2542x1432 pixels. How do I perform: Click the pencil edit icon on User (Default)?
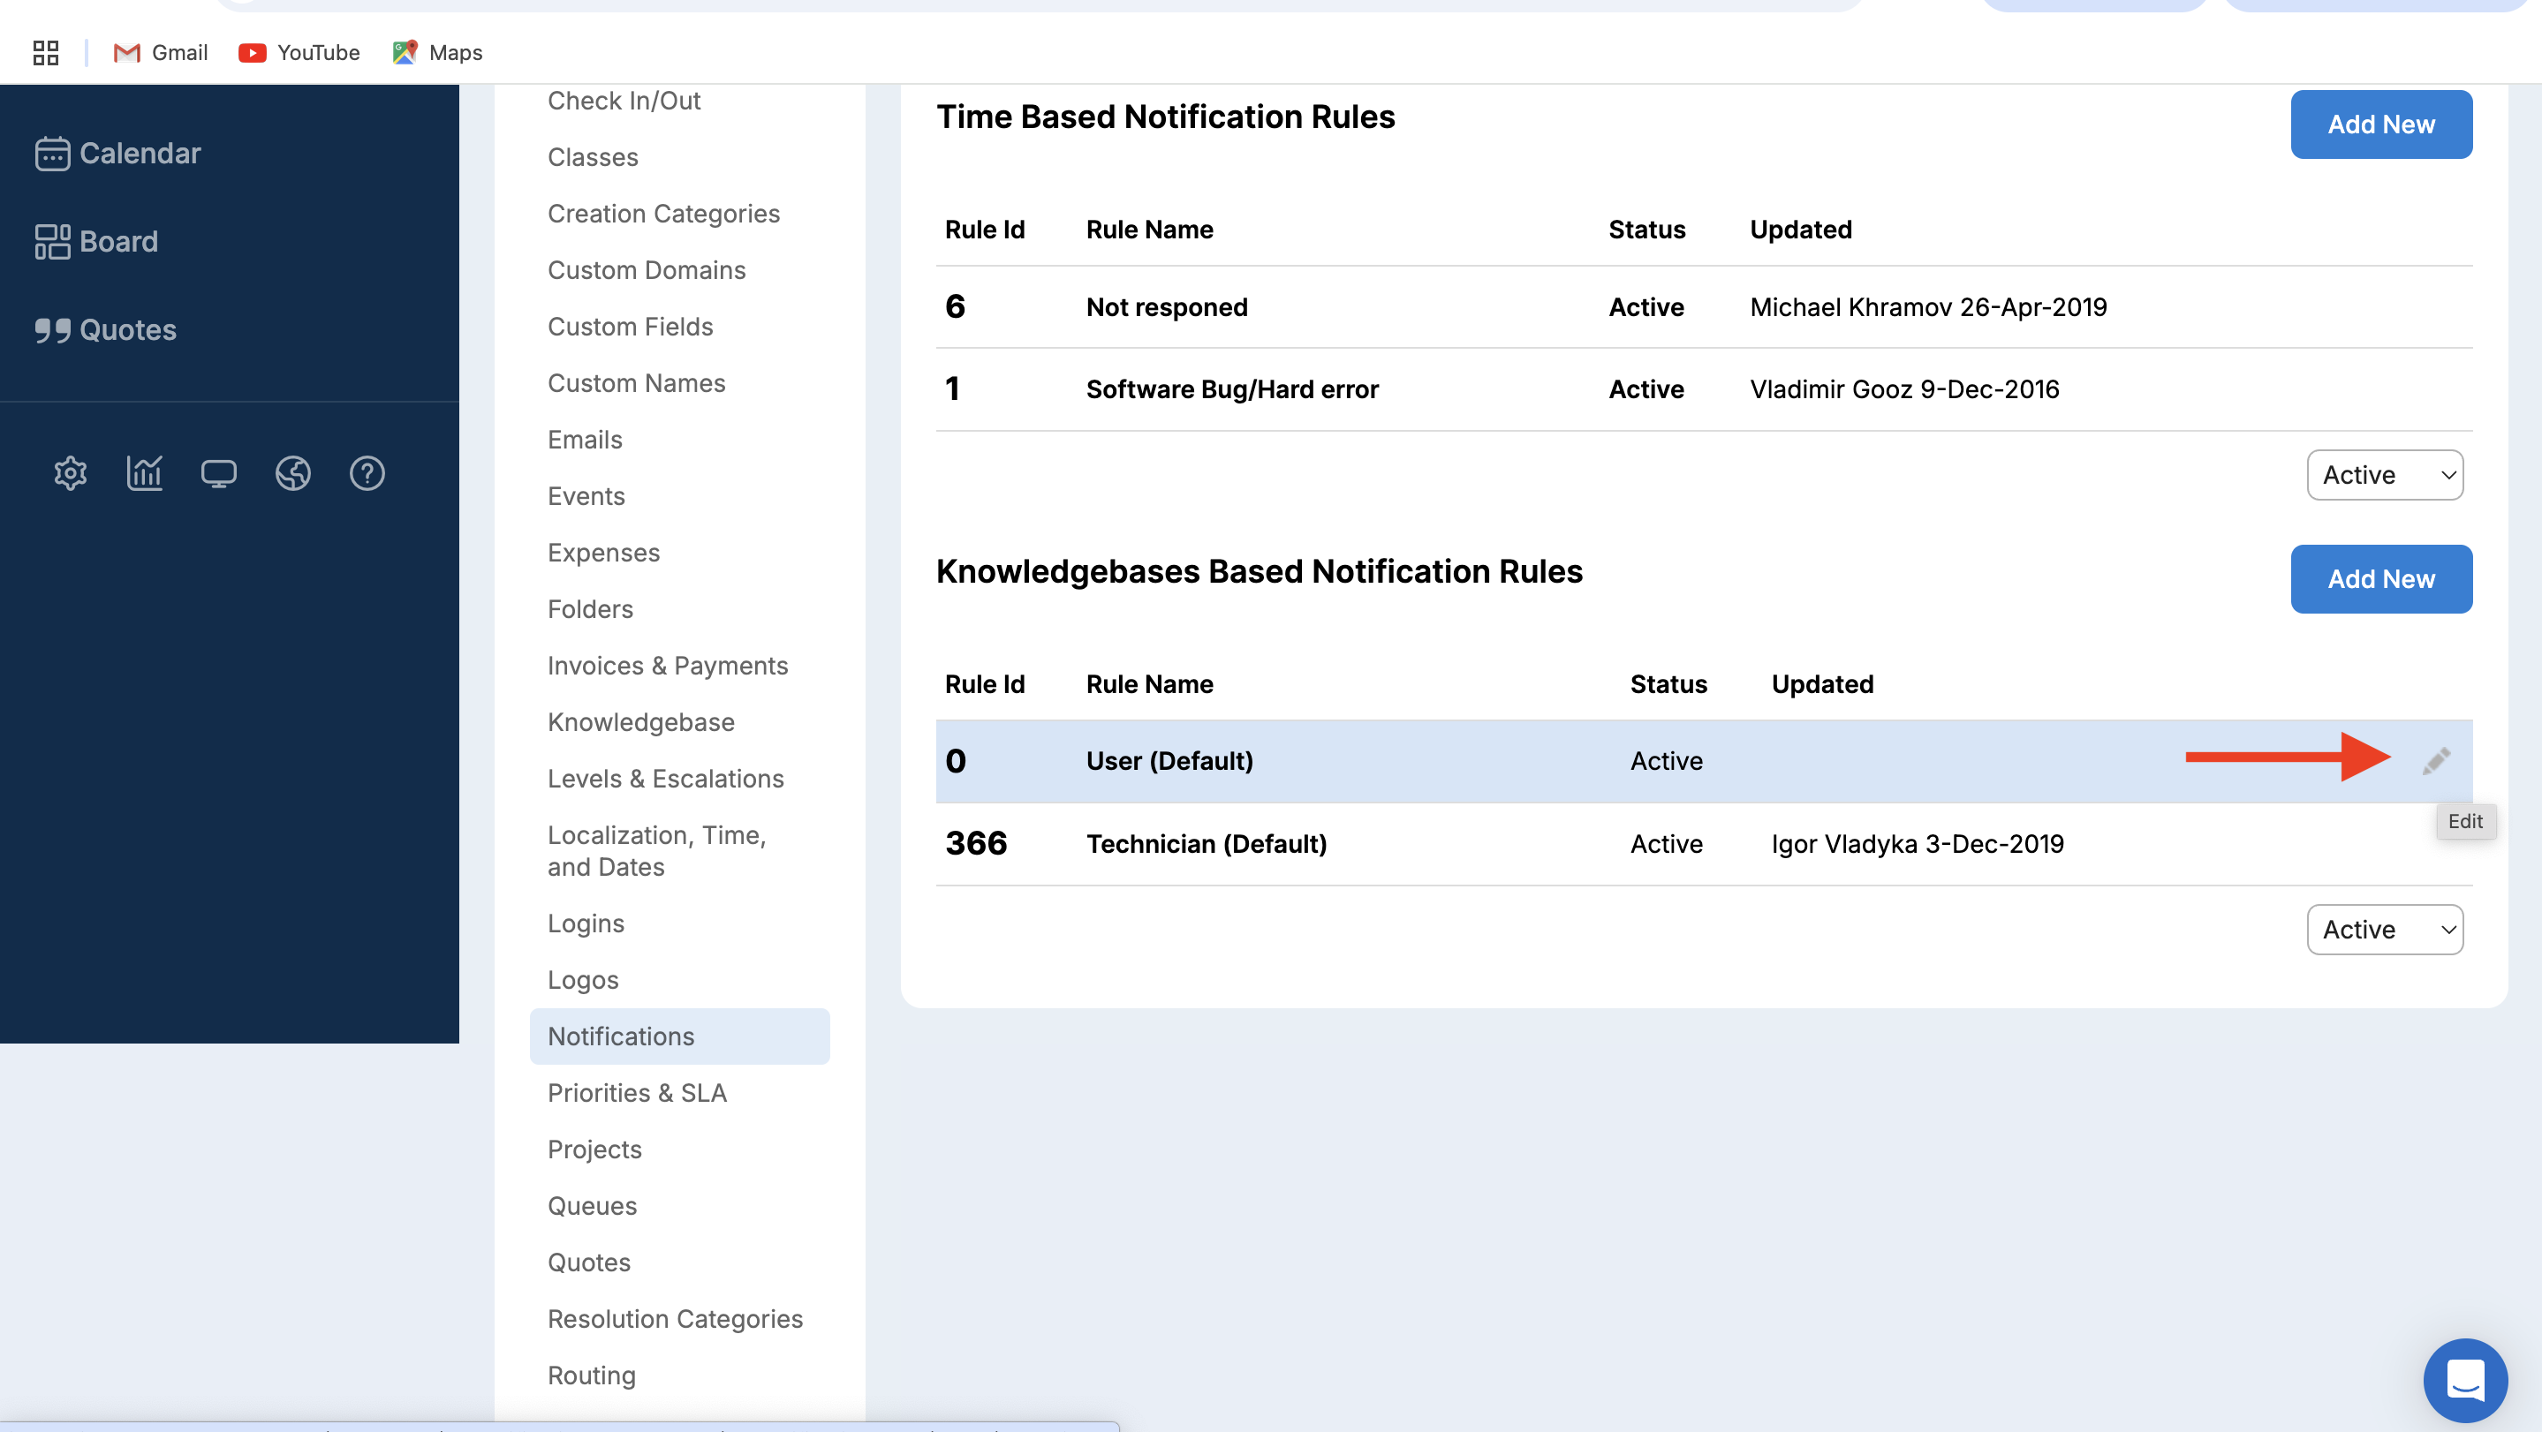pyautogui.click(x=2435, y=760)
